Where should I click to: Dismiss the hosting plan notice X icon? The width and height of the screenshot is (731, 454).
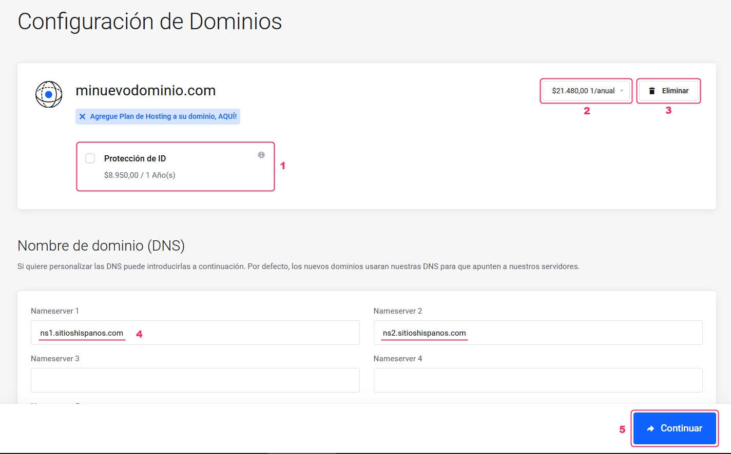(83, 117)
